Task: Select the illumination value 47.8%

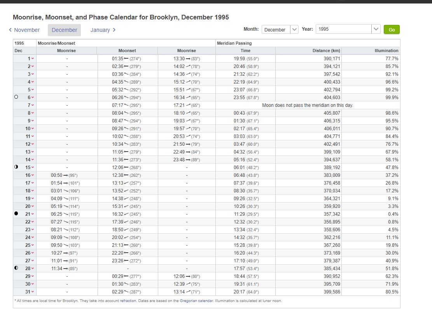Action: (x=392, y=168)
